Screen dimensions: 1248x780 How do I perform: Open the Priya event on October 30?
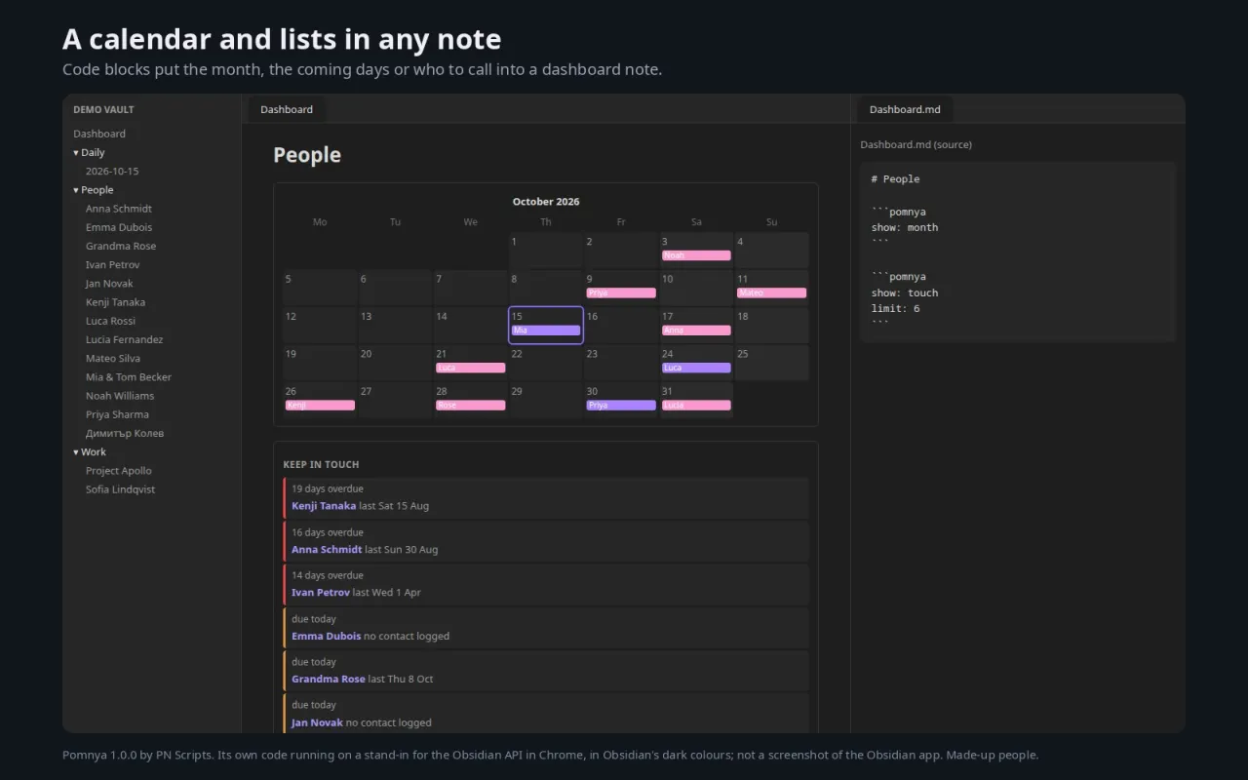click(621, 405)
